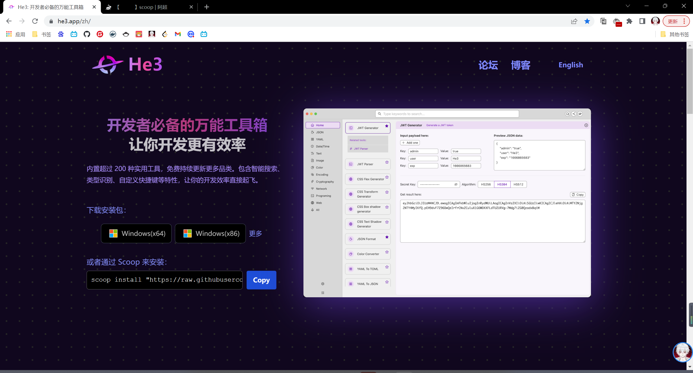Image resolution: width=693 pixels, height=373 pixels.
Task: Click the He3 planet logo
Action: click(108, 65)
